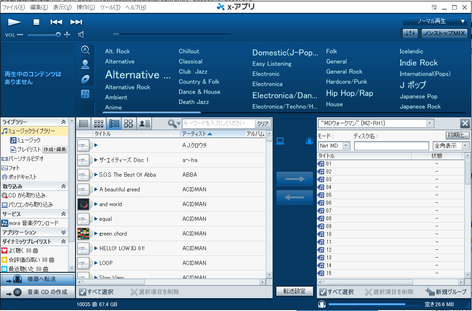Browse by initial letter icon

click(85, 50)
